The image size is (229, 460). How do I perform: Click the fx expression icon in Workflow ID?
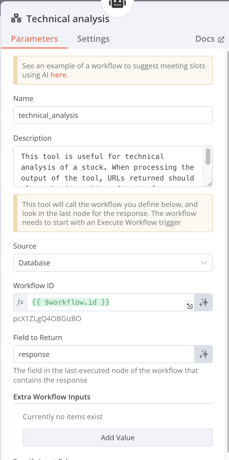20,302
